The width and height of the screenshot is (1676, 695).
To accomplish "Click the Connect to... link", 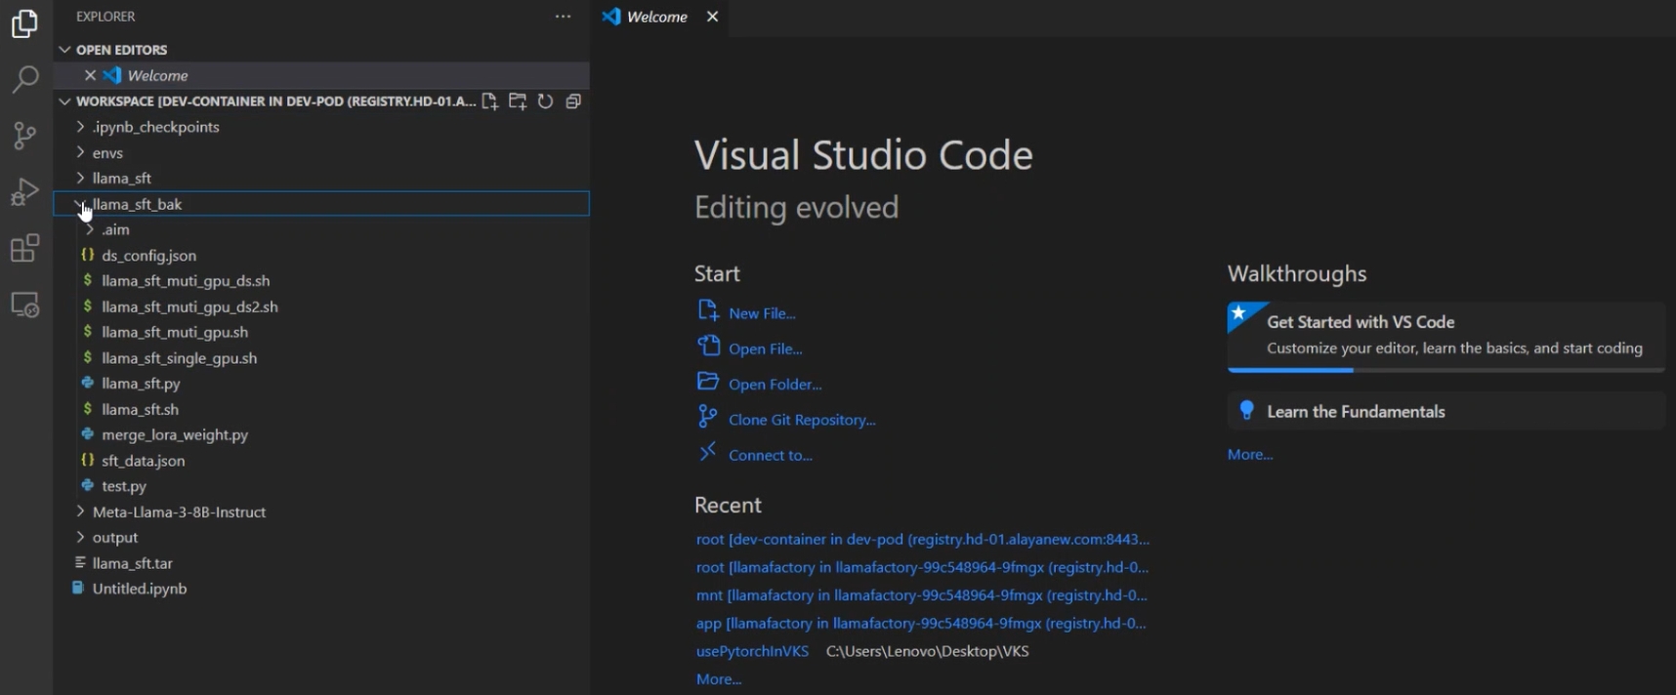I will [x=771, y=455].
